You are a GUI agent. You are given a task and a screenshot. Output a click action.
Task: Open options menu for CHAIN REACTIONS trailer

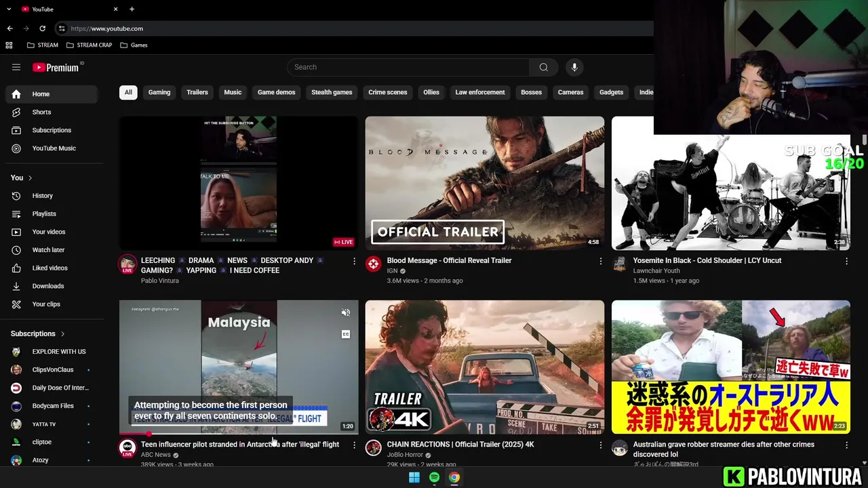(600, 445)
